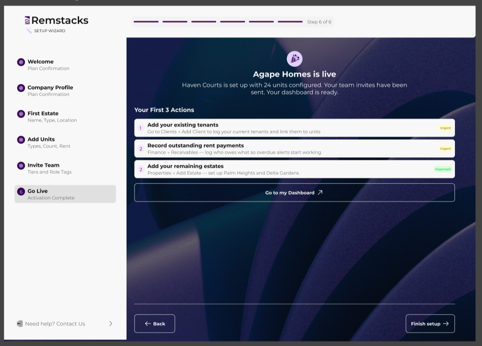Select the First Estate step
The image size is (482, 346).
[65, 116]
